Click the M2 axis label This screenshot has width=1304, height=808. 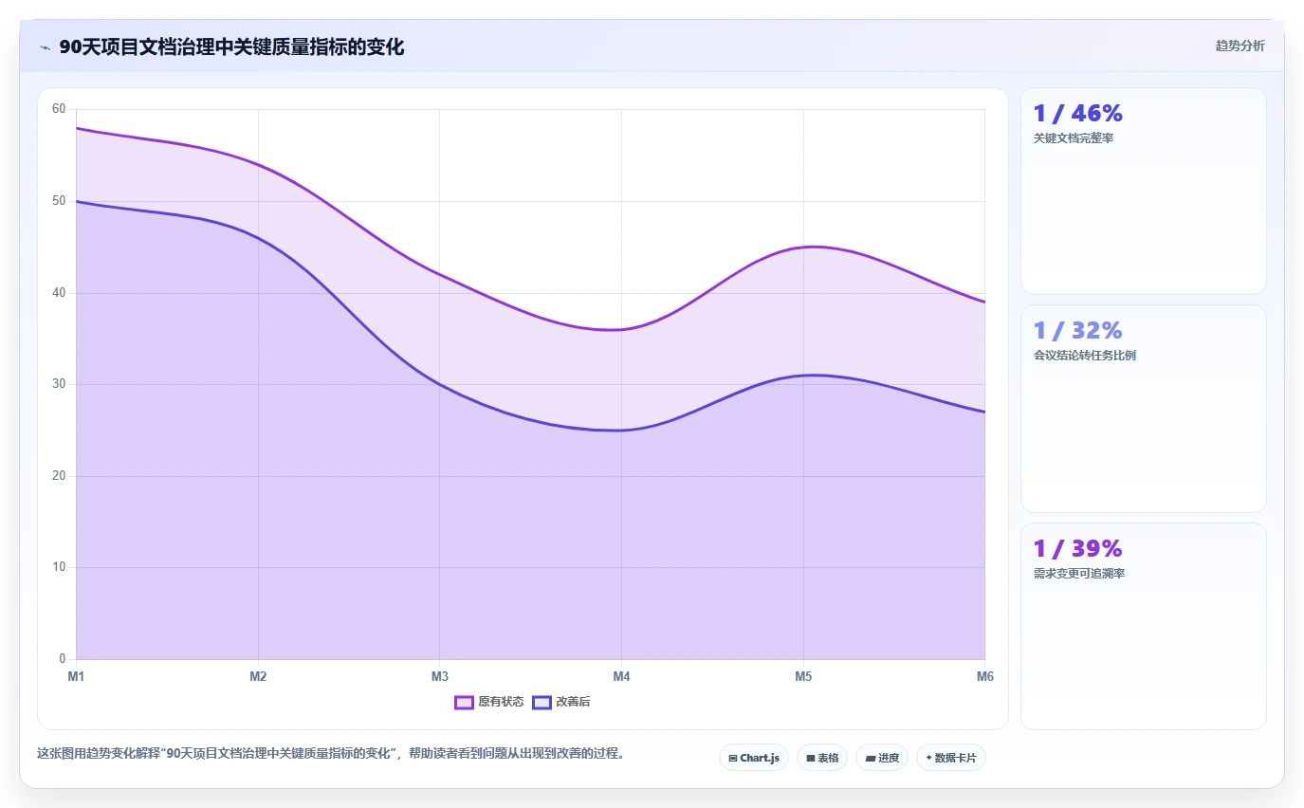258,676
